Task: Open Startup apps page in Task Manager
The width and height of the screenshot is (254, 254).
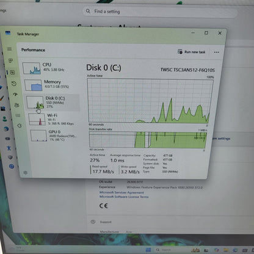Action: click(15, 94)
